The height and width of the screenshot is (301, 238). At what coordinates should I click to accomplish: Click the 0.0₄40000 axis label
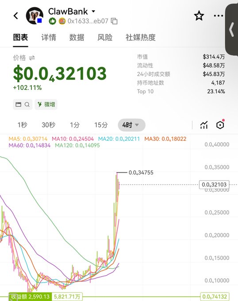217,145
